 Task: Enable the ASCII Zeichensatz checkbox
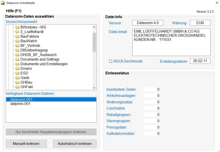(x=110, y=61)
